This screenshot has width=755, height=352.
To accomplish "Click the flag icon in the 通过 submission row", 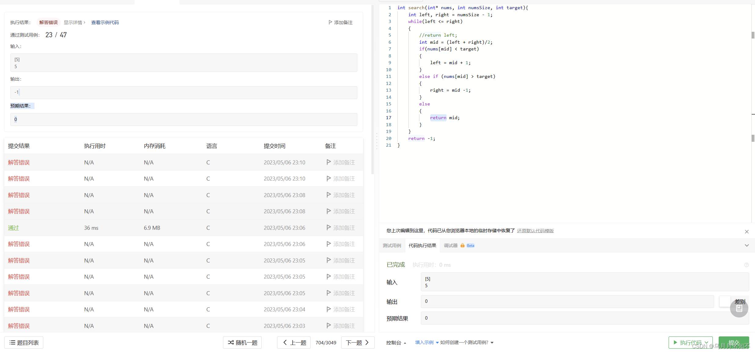I will coord(329,227).
